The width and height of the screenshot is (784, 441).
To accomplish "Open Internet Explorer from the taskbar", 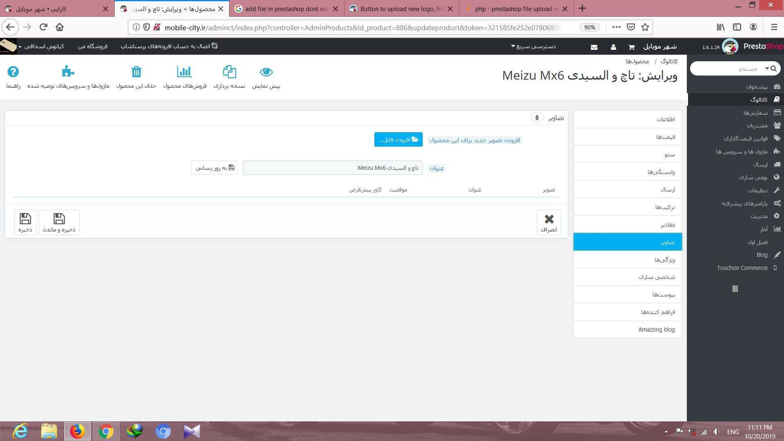I will point(20,431).
